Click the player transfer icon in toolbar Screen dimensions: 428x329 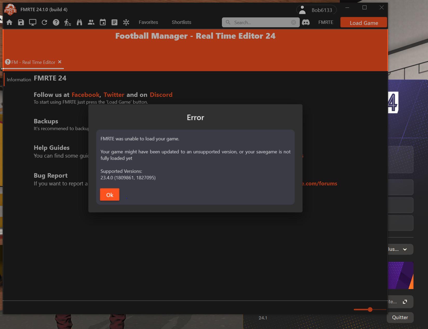(x=67, y=22)
